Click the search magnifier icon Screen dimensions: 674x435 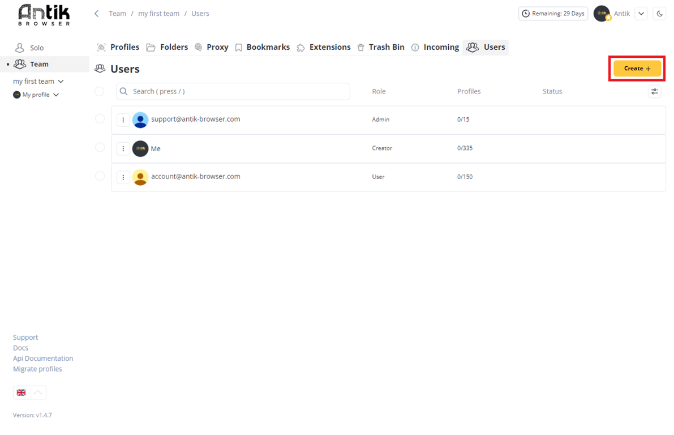pos(124,91)
